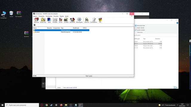Open the Windows Start menu
The height and width of the screenshot is (107, 191).
pyautogui.click(x=2, y=105)
